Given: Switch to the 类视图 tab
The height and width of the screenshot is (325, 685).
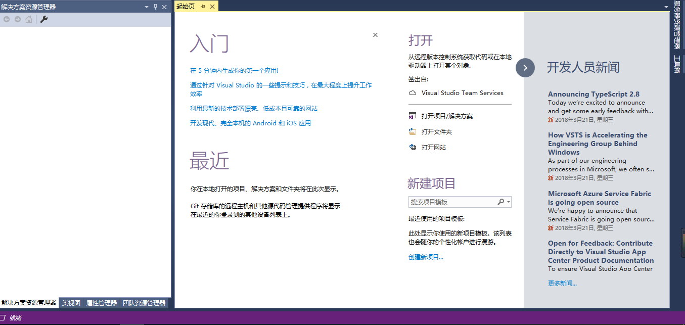Looking at the screenshot, I should pyautogui.click(x=71, y=303).
